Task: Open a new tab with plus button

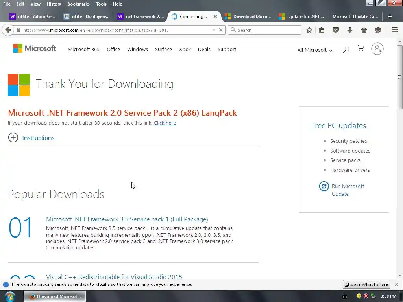Action: pyautogui.click(x=390, y=17)
